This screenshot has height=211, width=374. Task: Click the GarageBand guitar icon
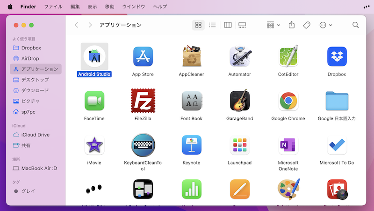pyautogui.click(x=240, y=101)
